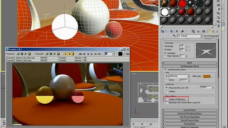Close Channel A with its X icon
The width and height of the screenshot is (228, 128).
pos(26,54)
